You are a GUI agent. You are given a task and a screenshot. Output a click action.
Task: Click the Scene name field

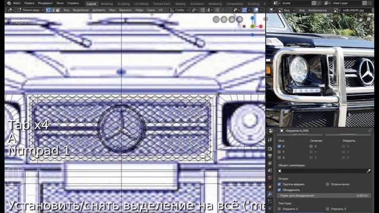(x=296, y=3)
